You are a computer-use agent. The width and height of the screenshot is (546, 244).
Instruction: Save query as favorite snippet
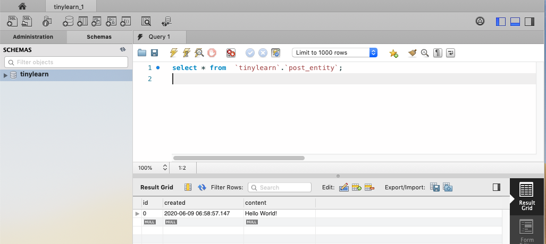click(393, 53)
